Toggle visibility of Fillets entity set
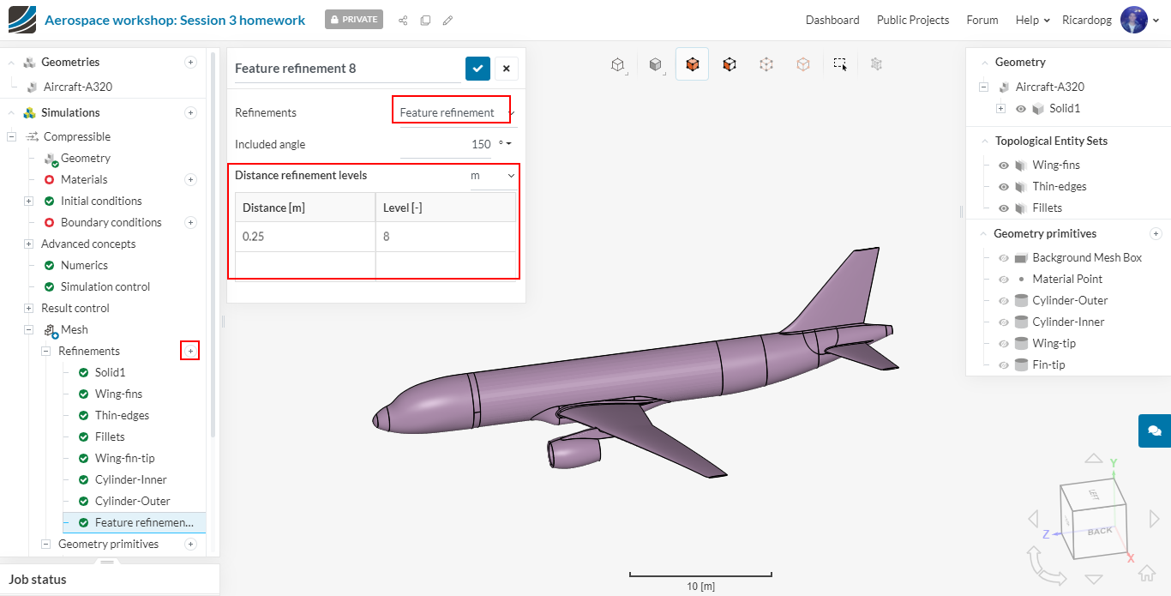The image size is (1171, 596). click(1004, 208)
